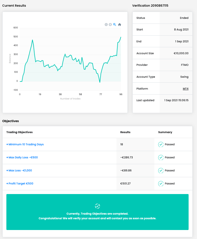Click the Account Size label
The image size is (197, 239).
click(145, 53)
